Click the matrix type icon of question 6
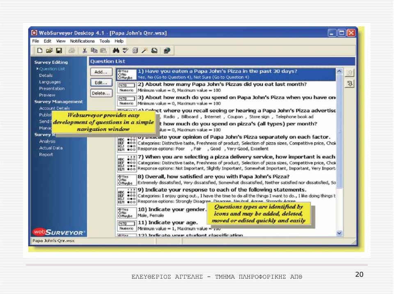Screen dimensions: 394x294 (127, 145)
